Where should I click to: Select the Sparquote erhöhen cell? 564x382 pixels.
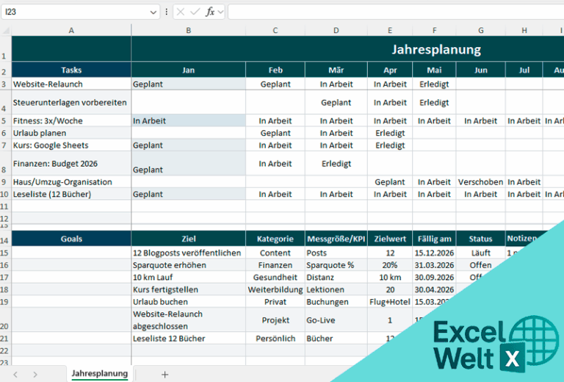click(x=189, y=264)
